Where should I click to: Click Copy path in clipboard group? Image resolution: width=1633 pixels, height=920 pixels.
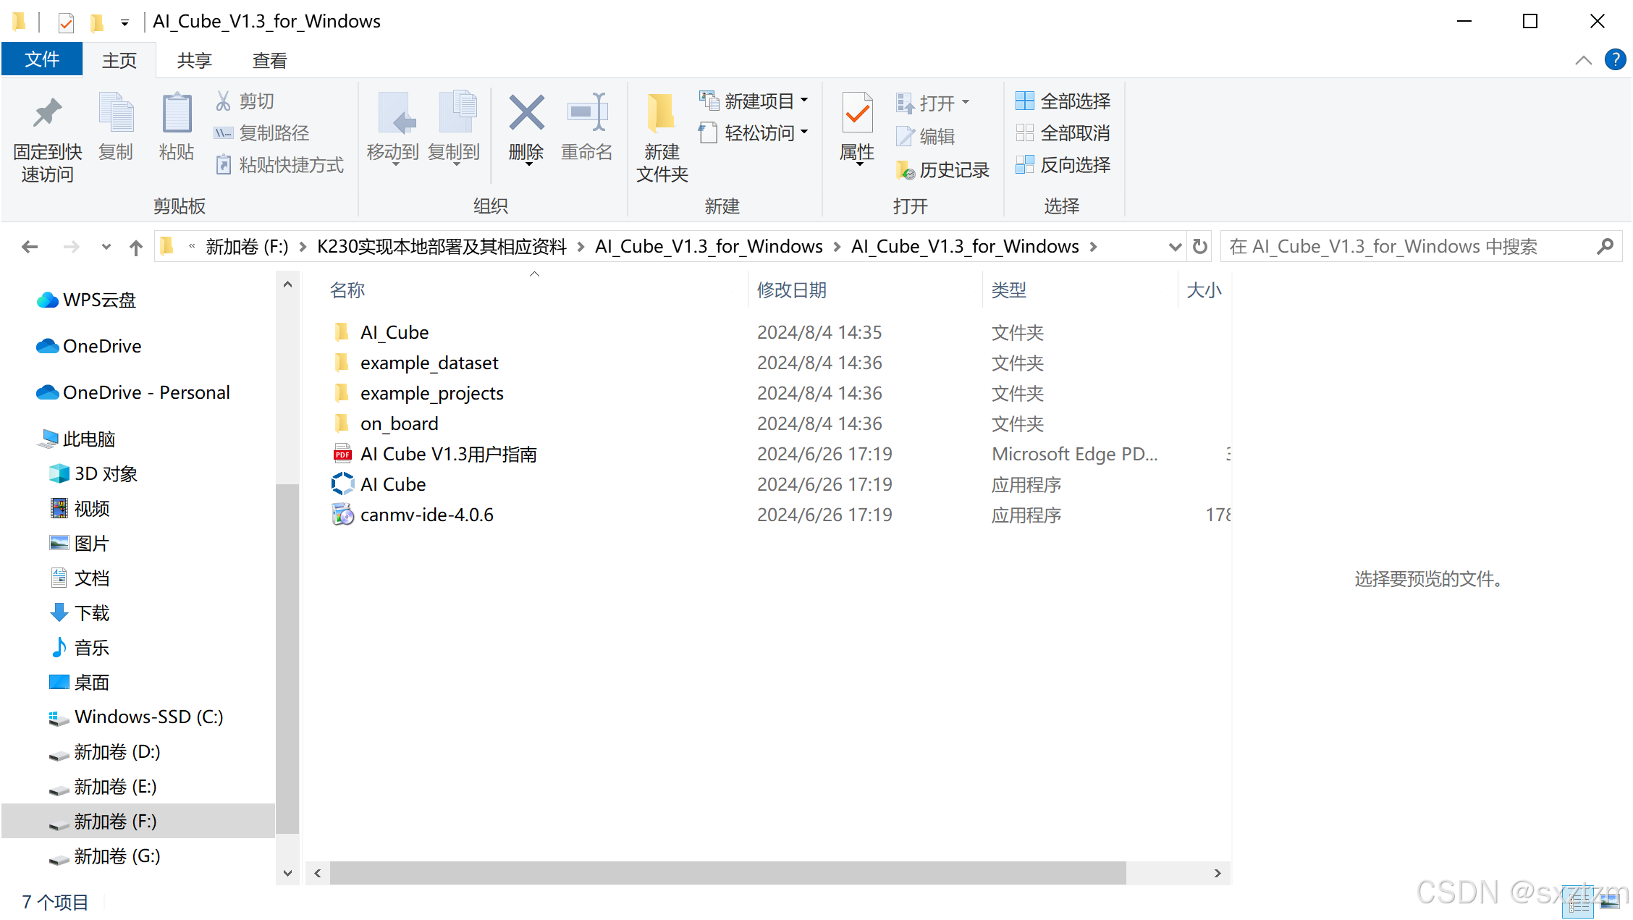[262, 133]
